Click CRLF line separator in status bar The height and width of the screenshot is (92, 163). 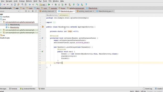pyautogui.click(x=137, y=91)
